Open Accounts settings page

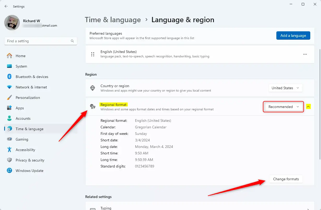point(23,118)
